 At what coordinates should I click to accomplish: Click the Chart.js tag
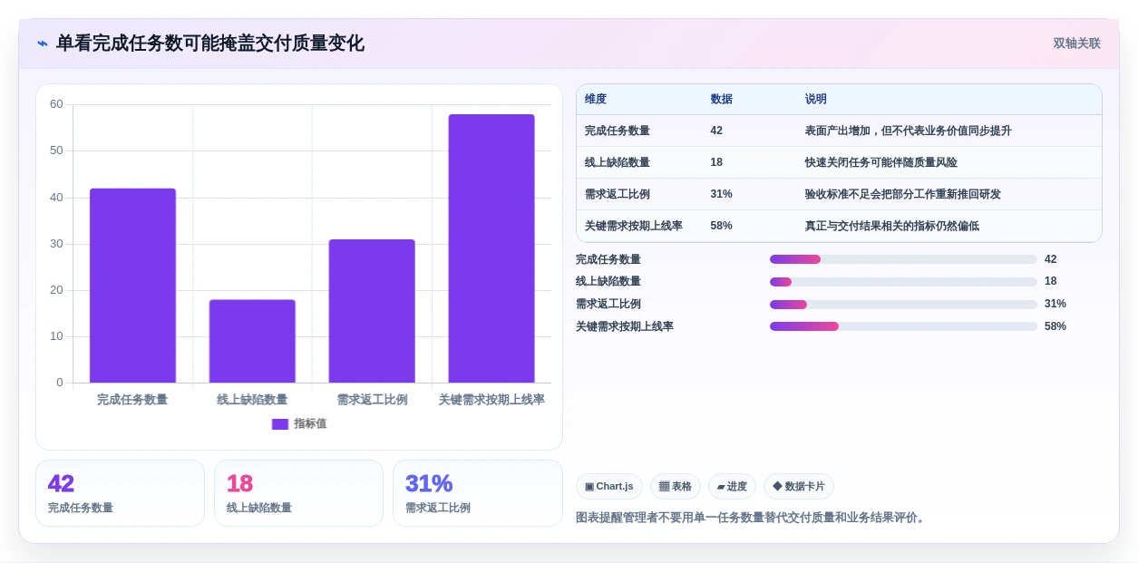(x=609, y=487)
